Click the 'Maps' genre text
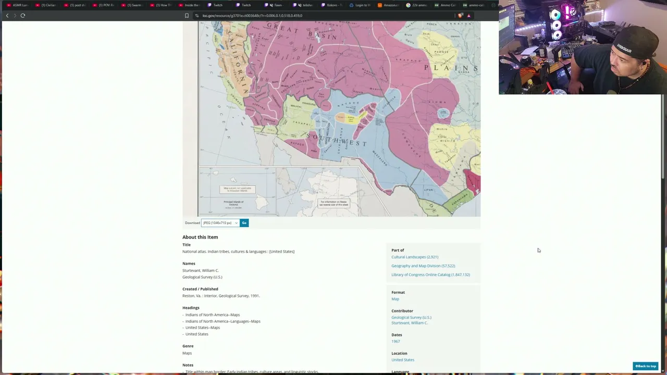667x375 pixels. pyautogui.click(x=187, y=353)
